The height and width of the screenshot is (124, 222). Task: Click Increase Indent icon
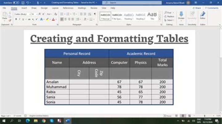tap(85, 14)
